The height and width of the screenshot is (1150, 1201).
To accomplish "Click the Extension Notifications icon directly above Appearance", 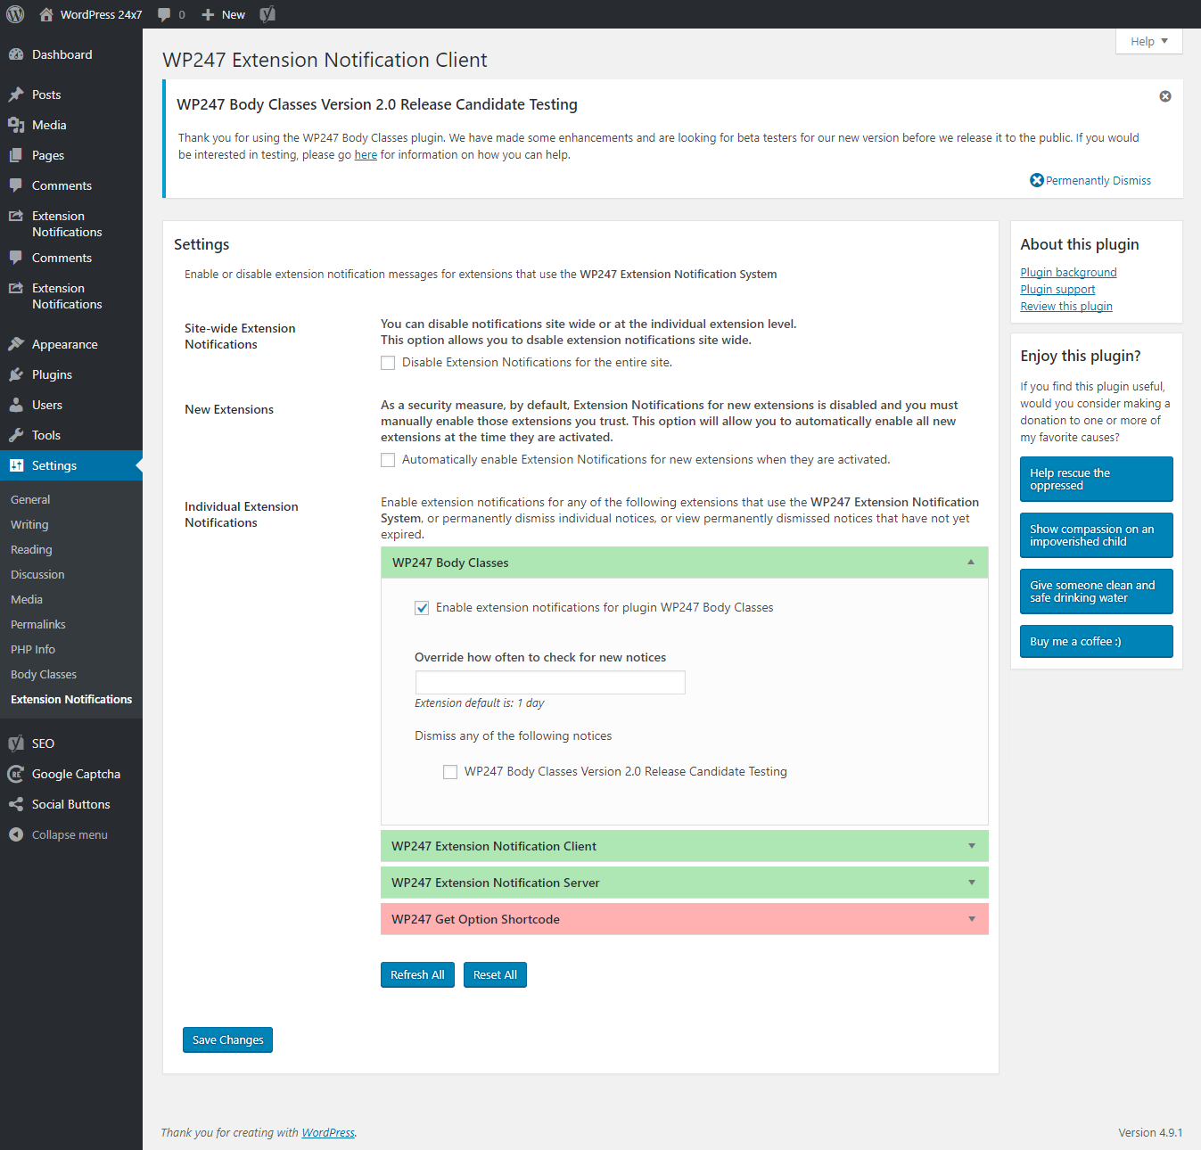I will point(16,288).
